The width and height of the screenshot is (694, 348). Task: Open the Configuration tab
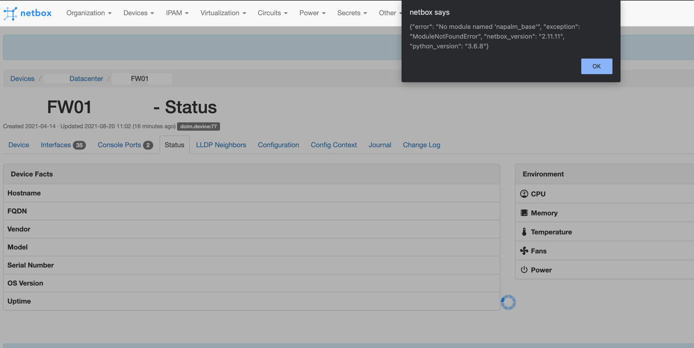click(278, 145)
